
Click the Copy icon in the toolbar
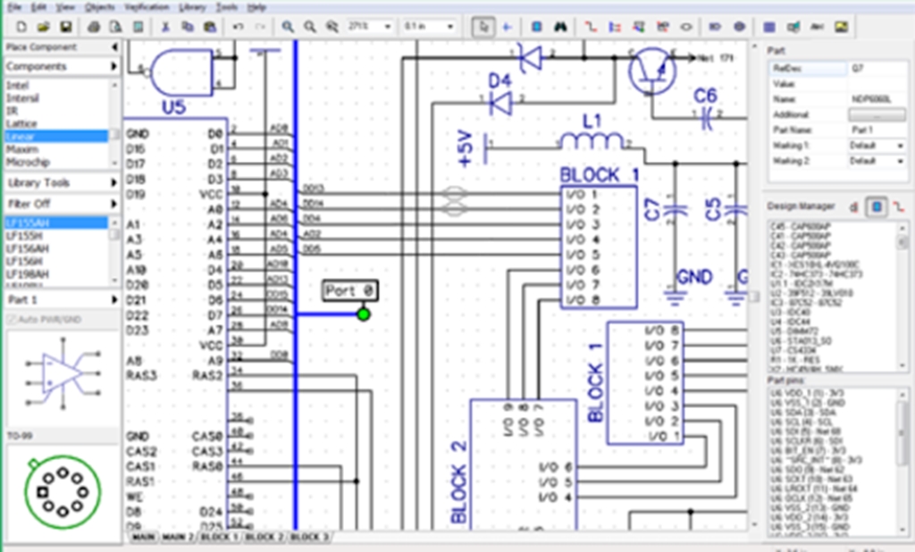coord(187,26)
